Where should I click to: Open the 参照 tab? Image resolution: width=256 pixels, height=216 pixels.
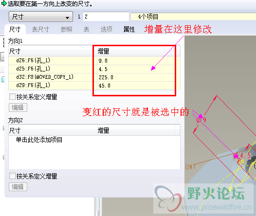point(67,30)
